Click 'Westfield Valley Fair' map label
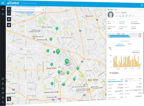 coord(50,92)
